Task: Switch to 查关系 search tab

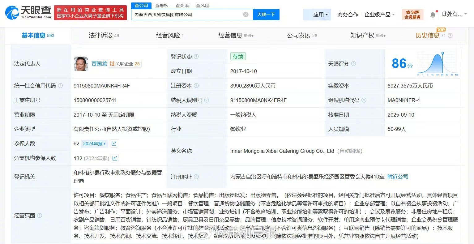Action: (x=182, y=6)
